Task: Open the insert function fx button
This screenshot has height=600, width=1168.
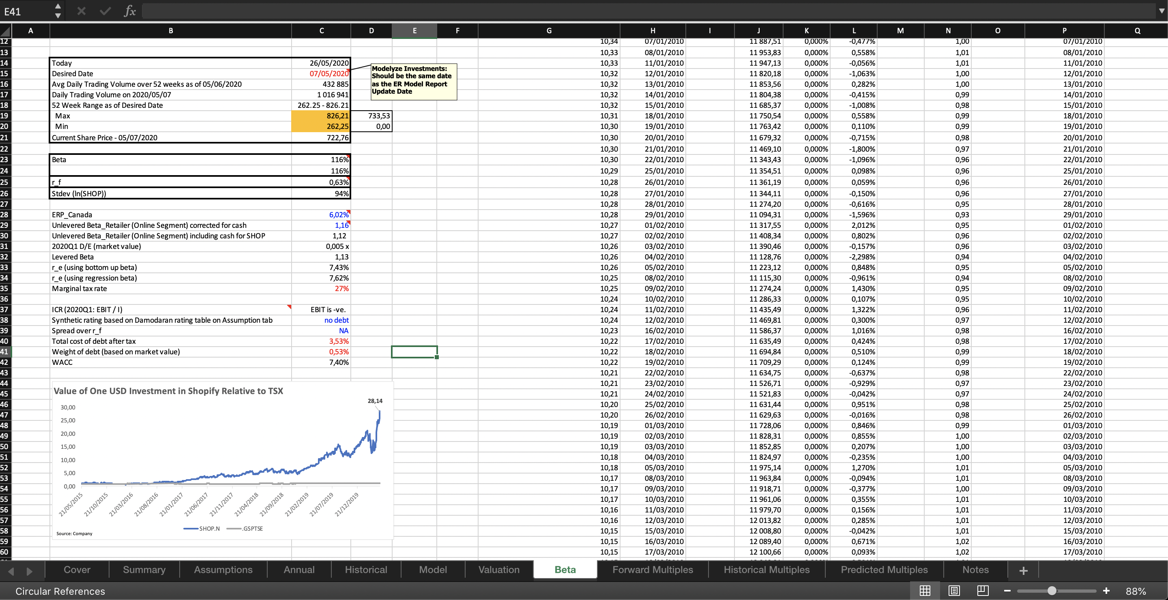Action: (130, 11)
